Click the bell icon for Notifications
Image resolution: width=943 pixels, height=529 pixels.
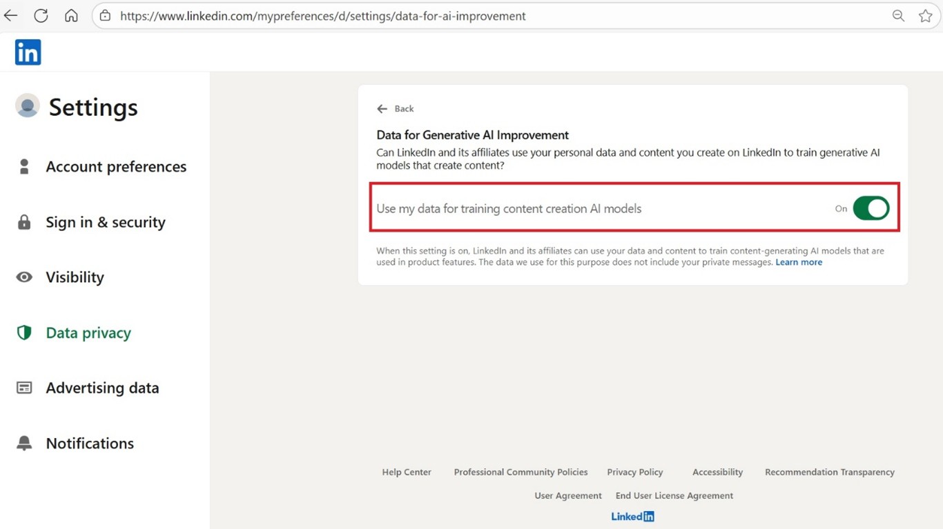24,443
